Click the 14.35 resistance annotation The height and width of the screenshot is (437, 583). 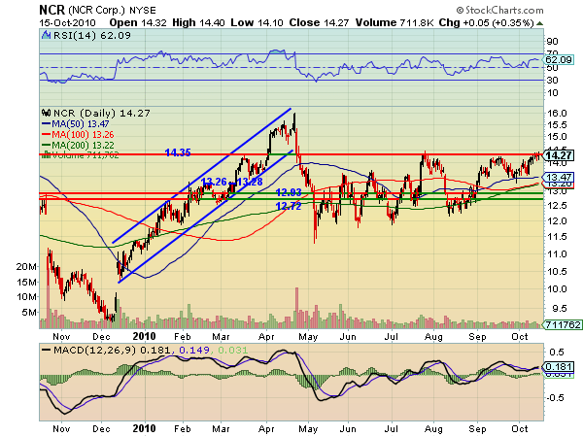click(x=178, y=152)
